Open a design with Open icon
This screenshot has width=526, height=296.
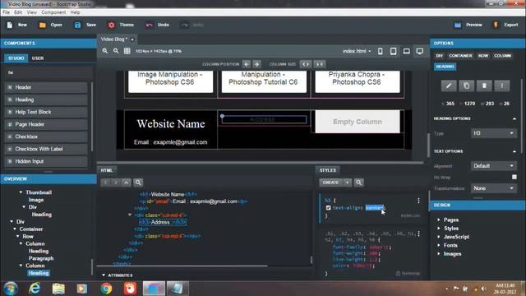coord(42,25)
